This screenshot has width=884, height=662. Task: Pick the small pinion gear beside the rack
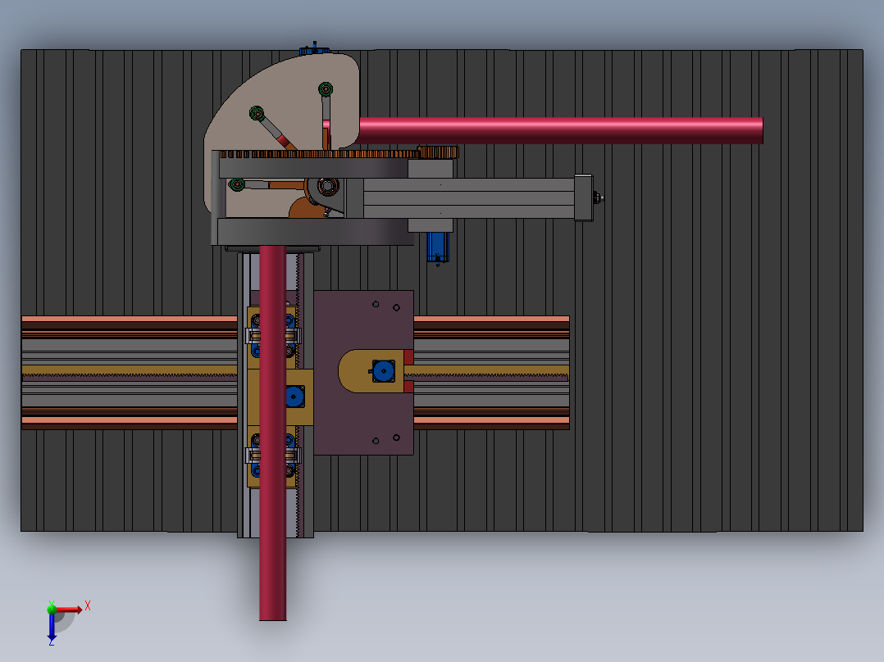(x=438, y=152)
